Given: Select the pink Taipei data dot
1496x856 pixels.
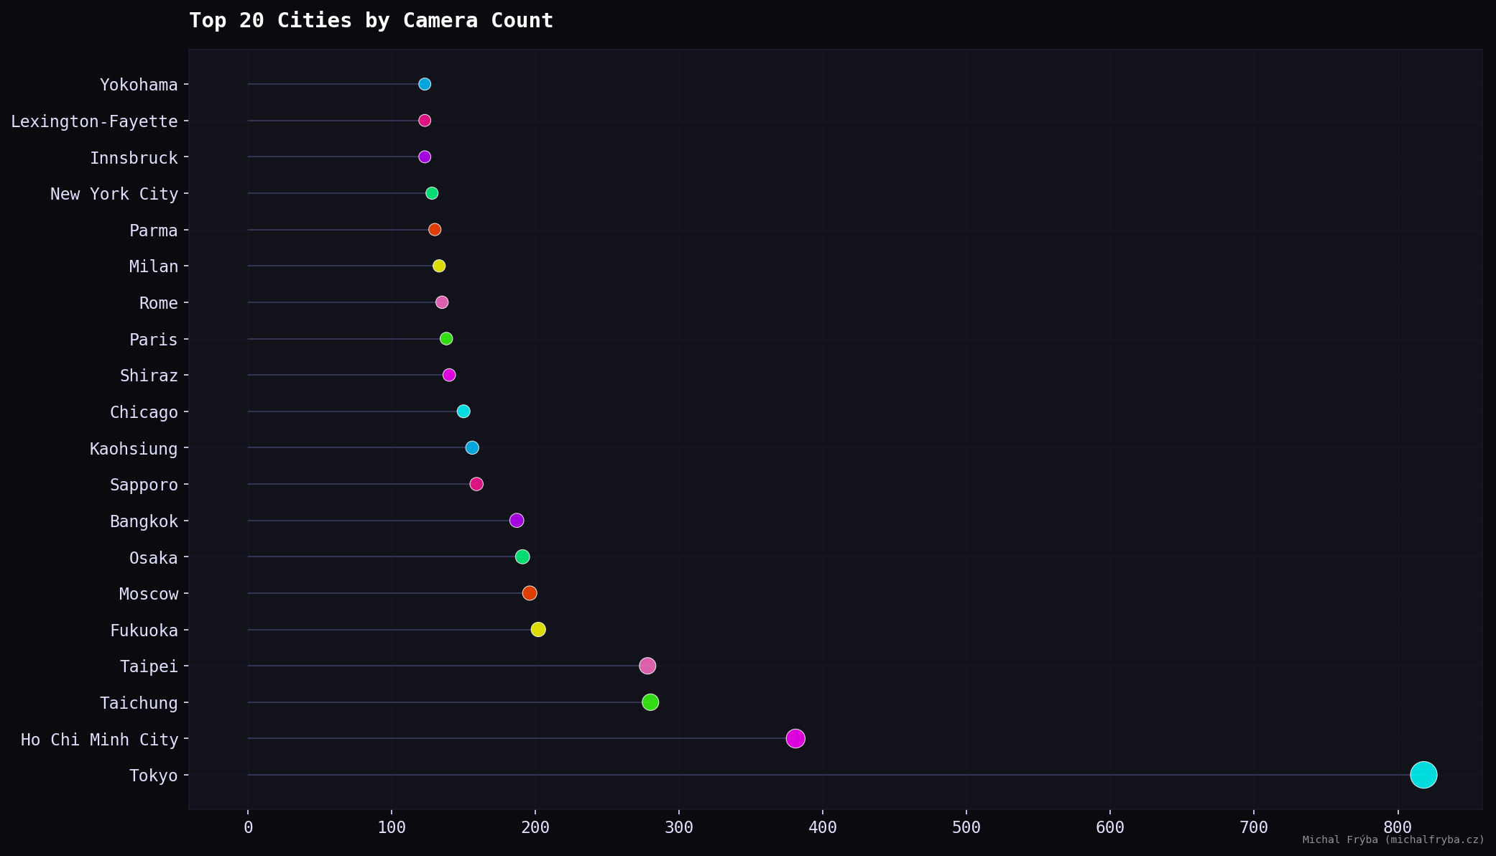Looking at the screenshot, I should [x=647, y=666].
